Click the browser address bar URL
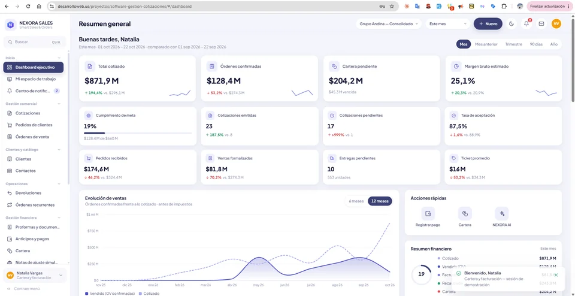 click(x=125, y=6)
